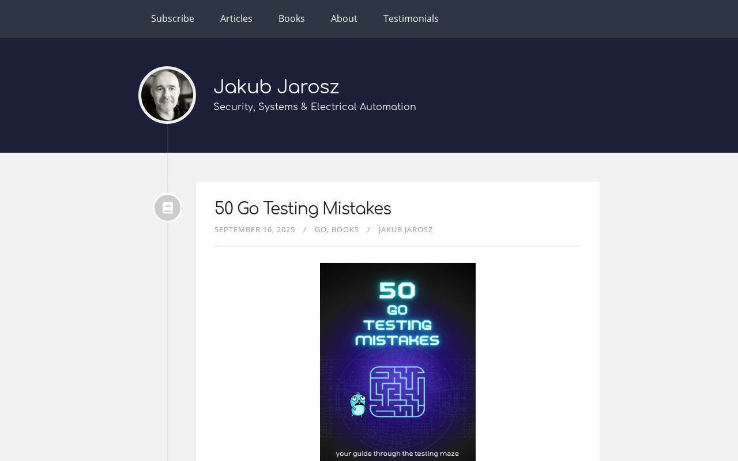738x461 pixels.
Task: Click the Jakub Jarosz author link
Action: [x=406, y=229]
